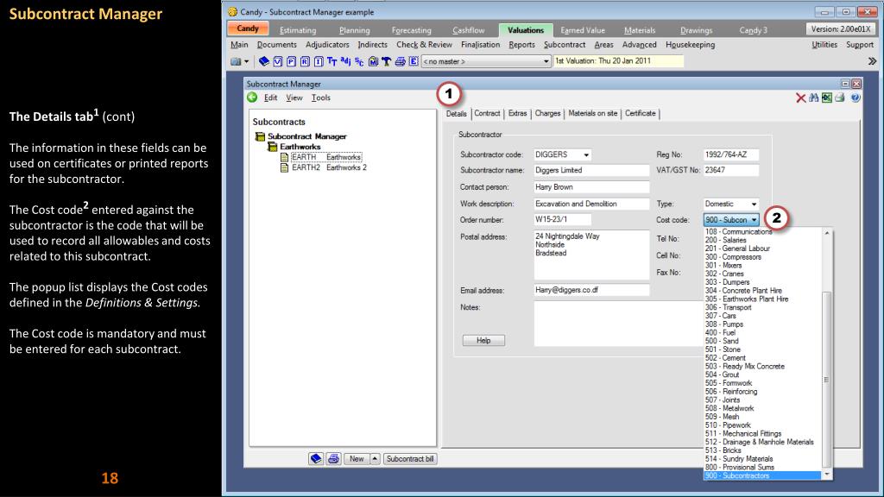This screenshot has width=884, height=497.
Task: Select the Subcontract Manager root tree node
Action: click(x=306, y=136)
